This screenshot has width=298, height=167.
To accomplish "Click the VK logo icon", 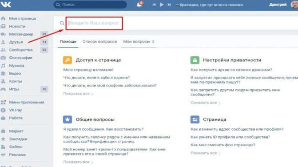I will click(x=5, y=4).
